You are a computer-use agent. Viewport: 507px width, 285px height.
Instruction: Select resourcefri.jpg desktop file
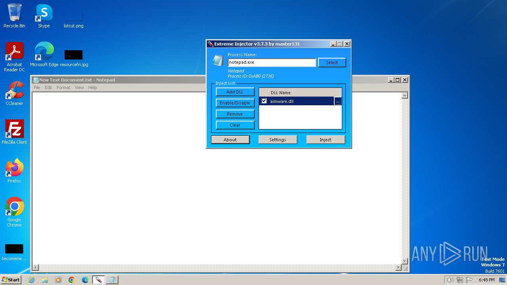pyautogui.click(x=74, y=58)
